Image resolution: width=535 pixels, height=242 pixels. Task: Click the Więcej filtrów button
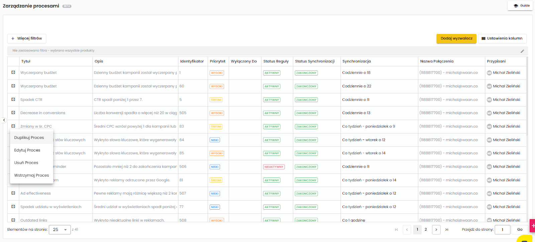click(27, 38)
